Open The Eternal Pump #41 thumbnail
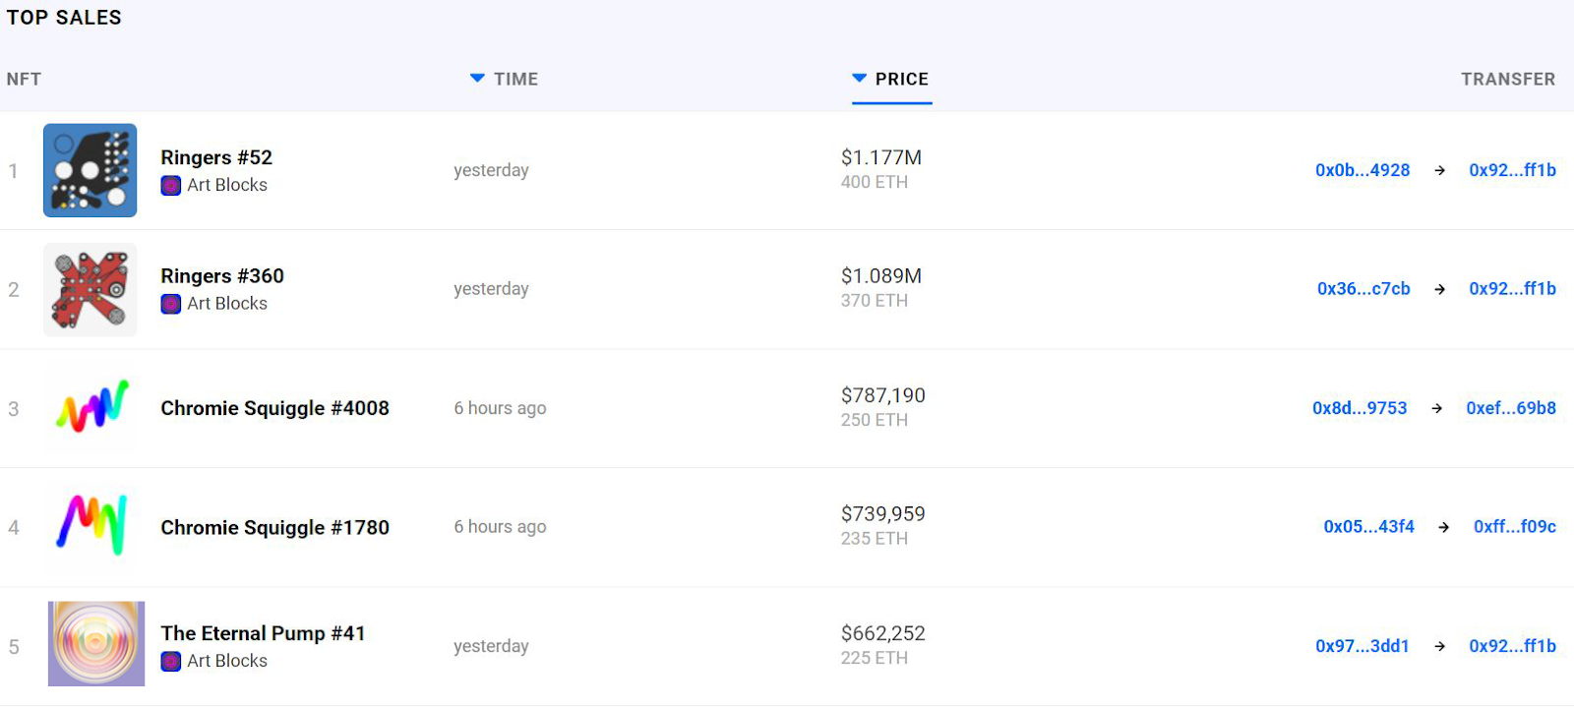Image resolution: width=1574 pixels, height=707 pixels. pos(95,644)
